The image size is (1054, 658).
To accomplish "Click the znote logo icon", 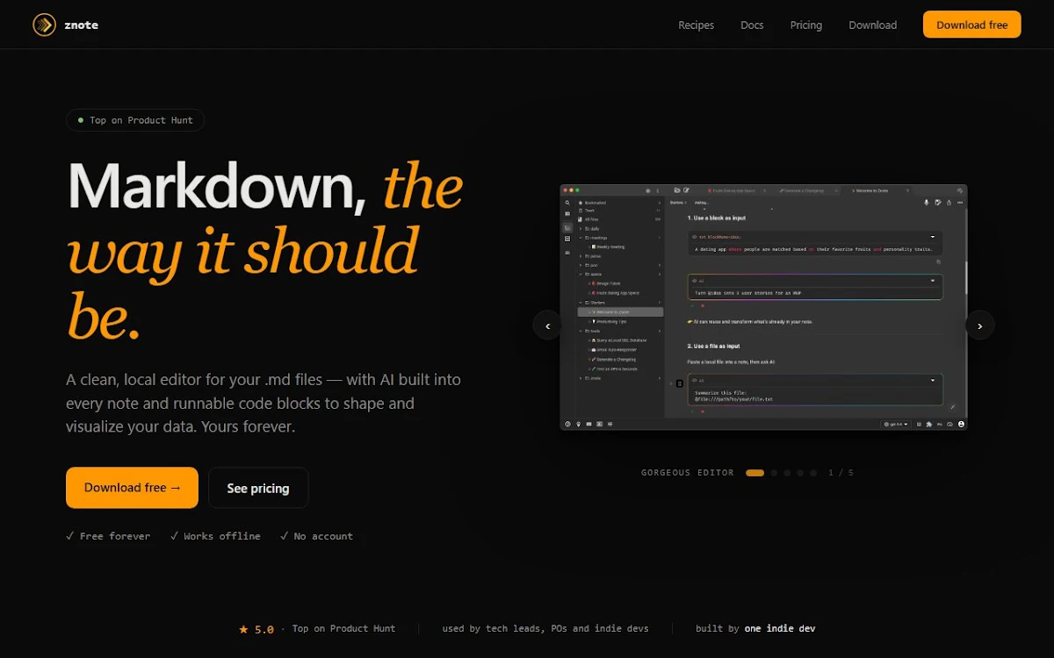I will 44,25.
